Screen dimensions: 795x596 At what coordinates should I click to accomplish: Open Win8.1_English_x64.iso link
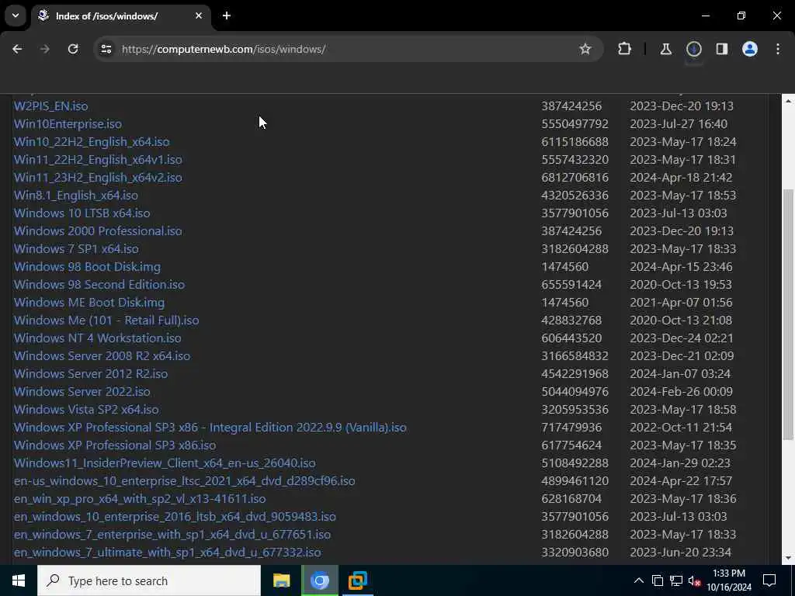[75, 195]
